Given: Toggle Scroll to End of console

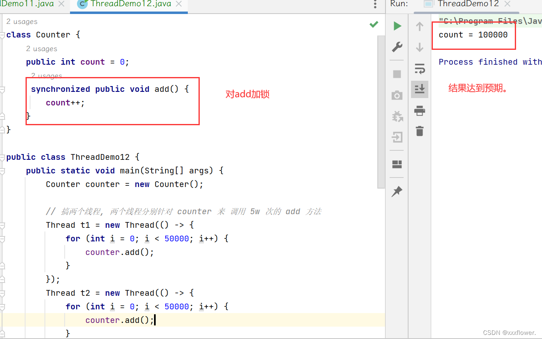Looking at the screenshot, I should 420,89.
